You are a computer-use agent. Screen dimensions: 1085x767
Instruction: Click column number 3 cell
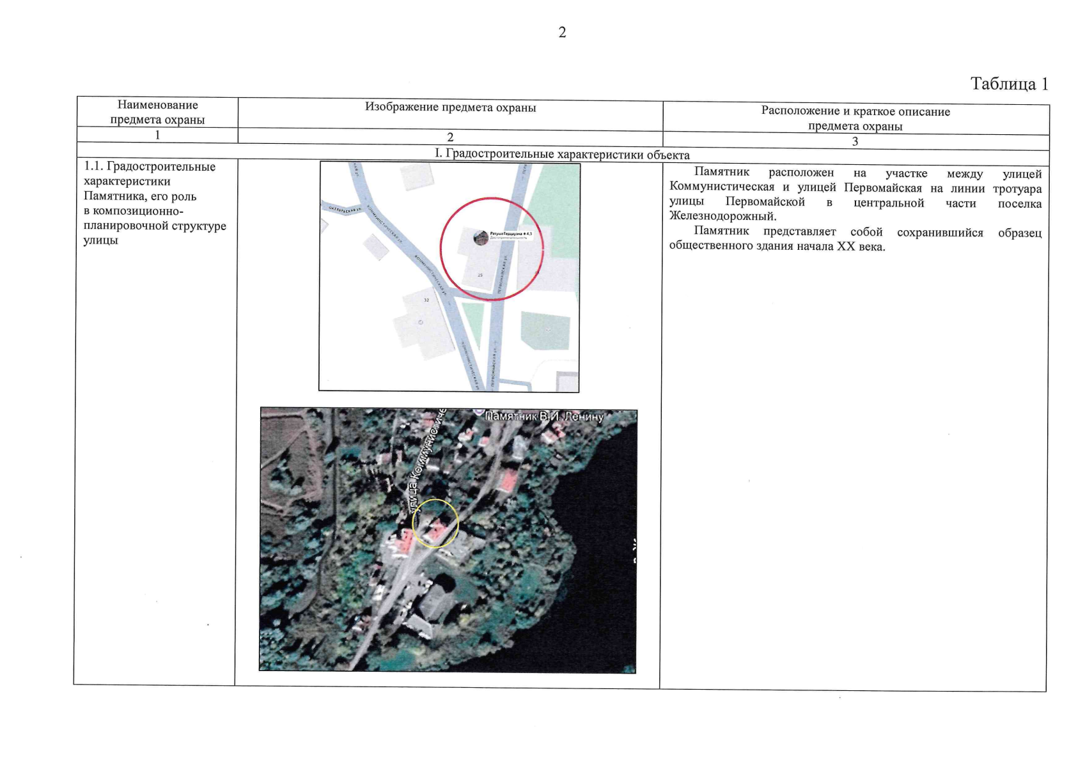tap(855, 142)
